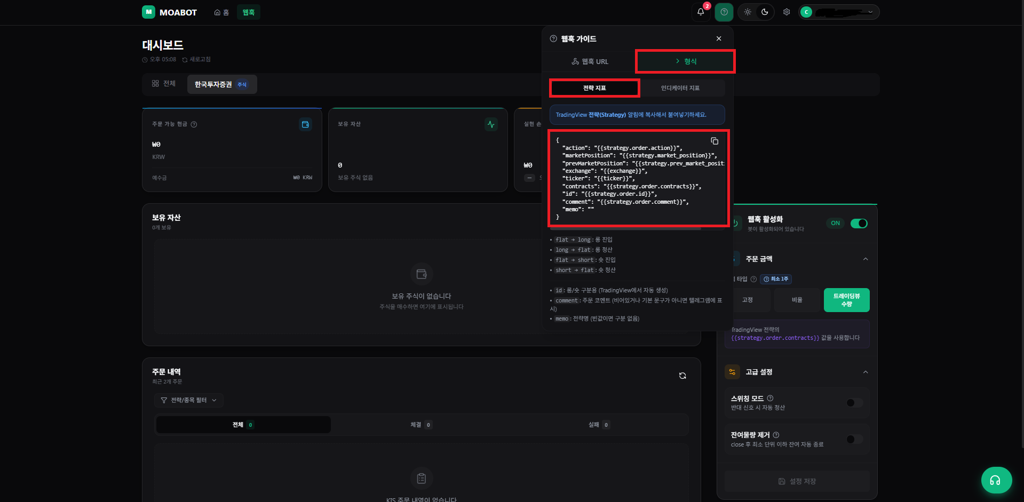Screen dimensions: 1024x502
Task: Click the 새로고침 refresh link
Action: coord(196,59)
